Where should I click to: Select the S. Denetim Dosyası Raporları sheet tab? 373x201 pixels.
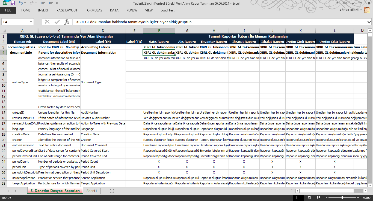point(55,191)
